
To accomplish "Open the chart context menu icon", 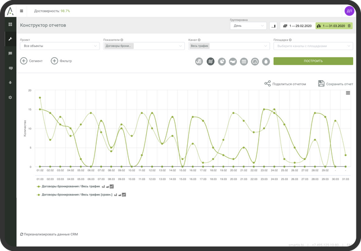I will [348, 93].
